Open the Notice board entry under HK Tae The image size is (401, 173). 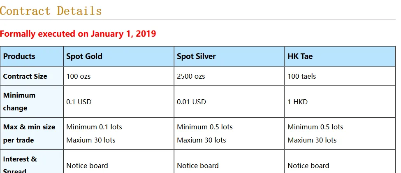tap(308, 166)
